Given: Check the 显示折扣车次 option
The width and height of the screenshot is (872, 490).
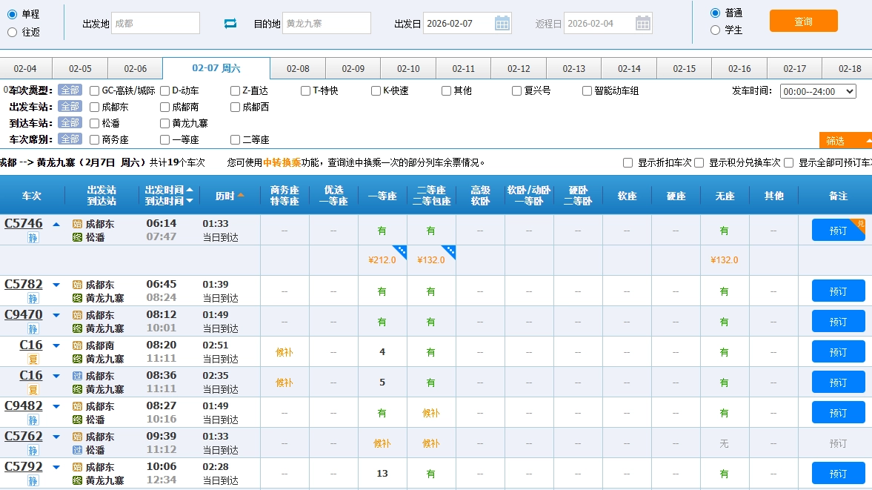Looking at the screenshot, I should click(627, 163).
